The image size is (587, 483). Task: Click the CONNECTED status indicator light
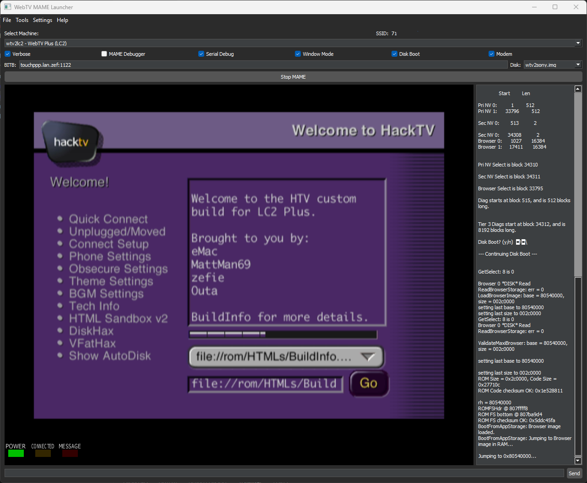point(43,453)
